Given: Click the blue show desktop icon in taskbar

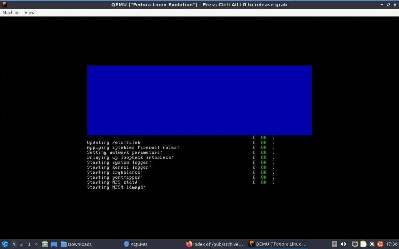Looking at the screenshot, I should pyautogui.click(x=54, y=244).
